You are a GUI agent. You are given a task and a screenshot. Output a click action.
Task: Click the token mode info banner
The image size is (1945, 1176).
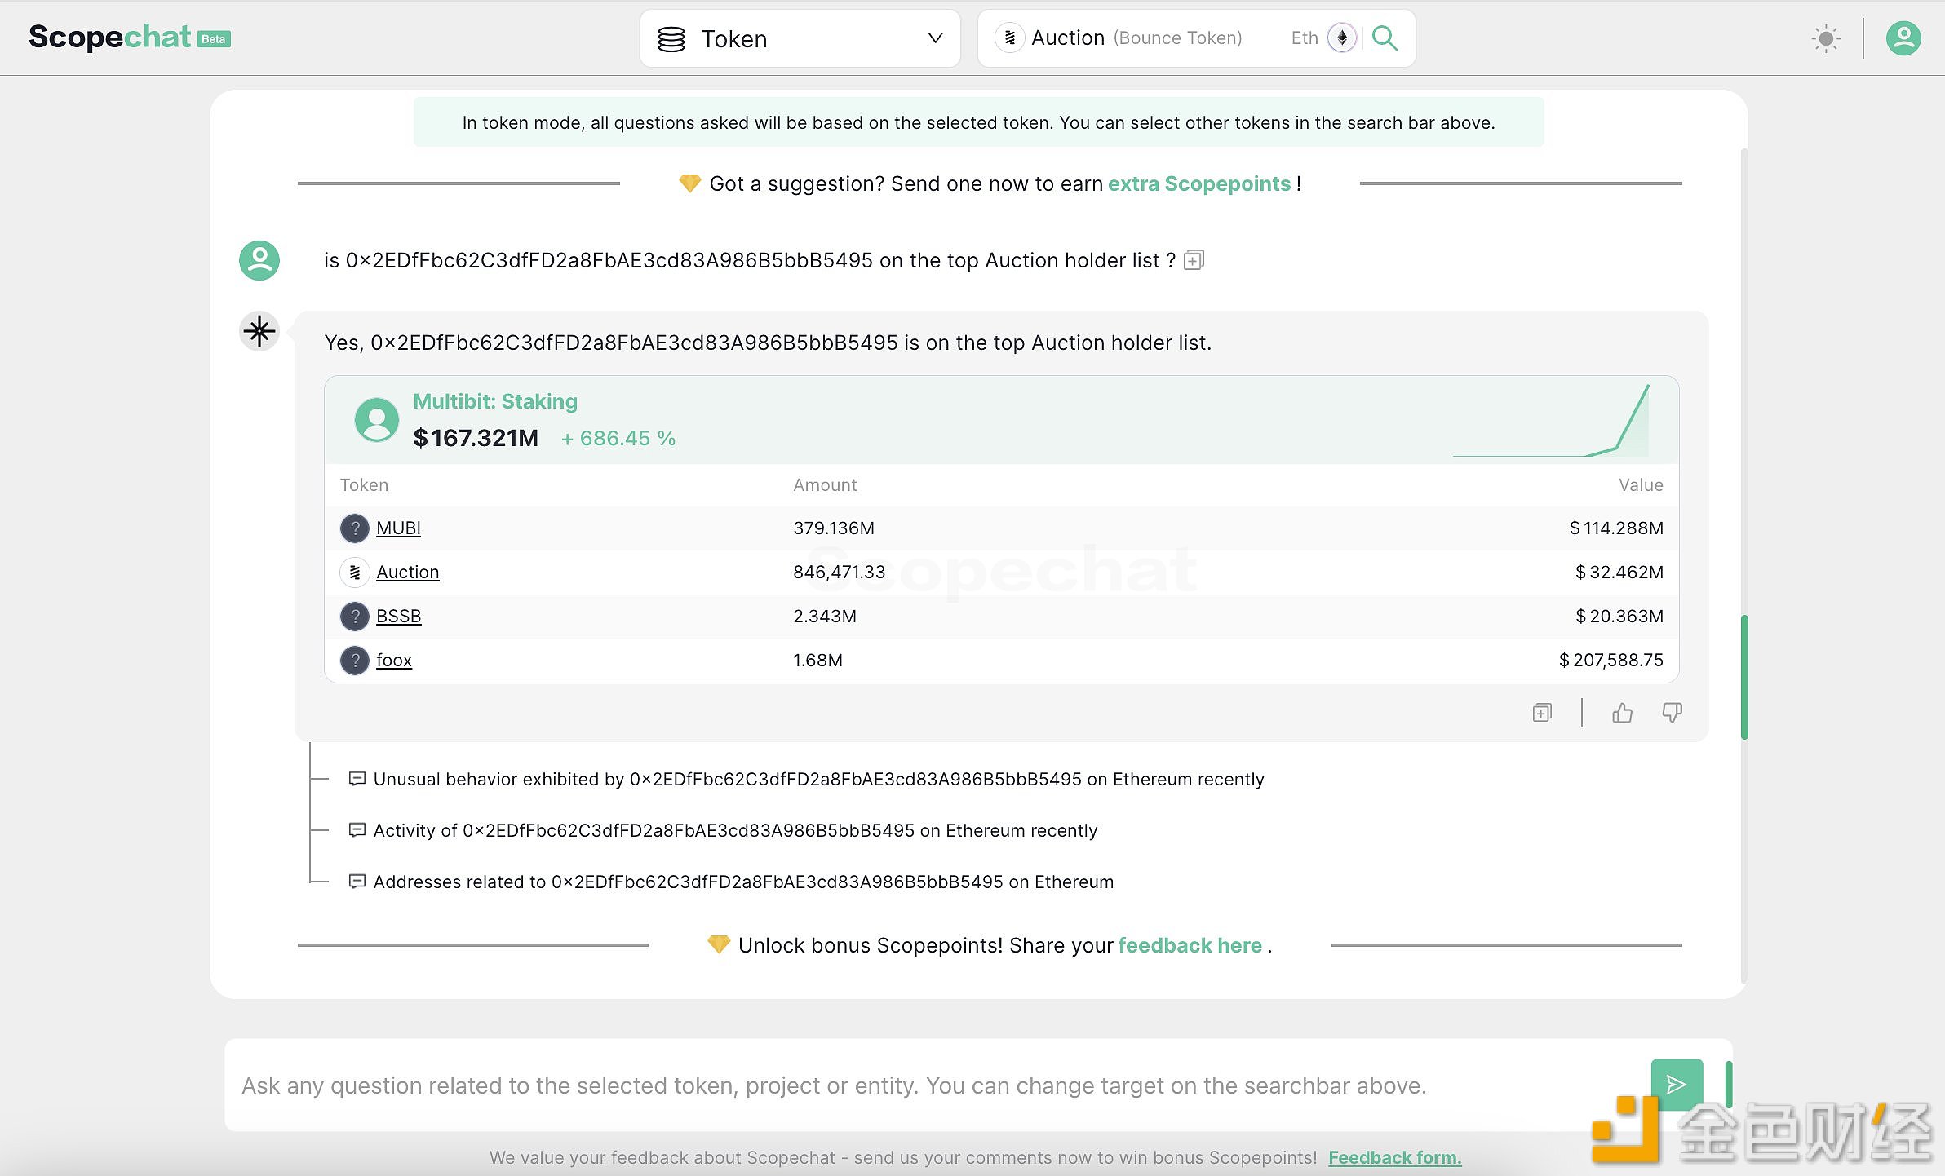pos(978,122)
